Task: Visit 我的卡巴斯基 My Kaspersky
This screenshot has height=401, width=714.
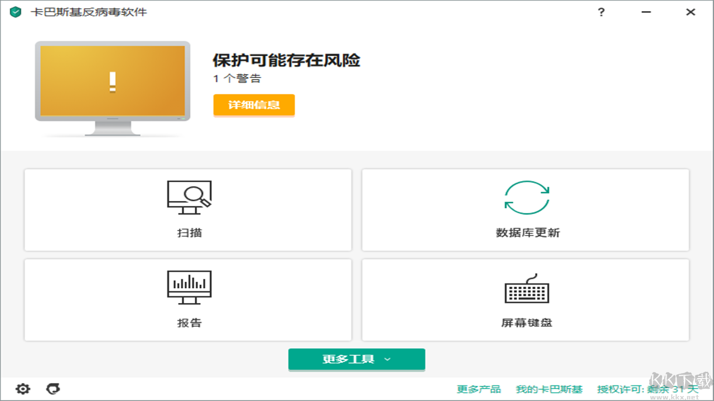Action: point(549,389)
